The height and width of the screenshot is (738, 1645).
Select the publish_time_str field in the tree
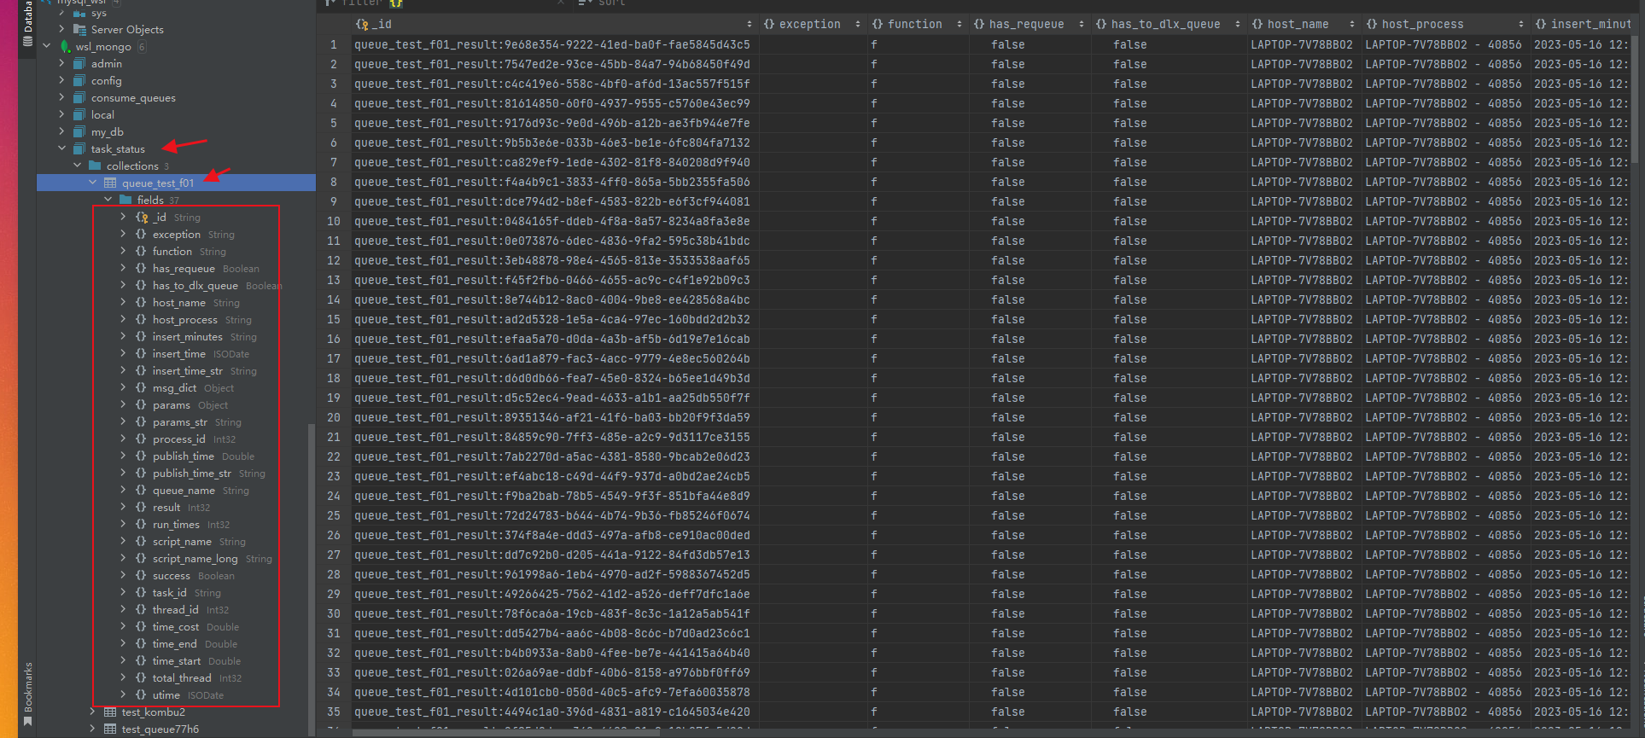191,473
